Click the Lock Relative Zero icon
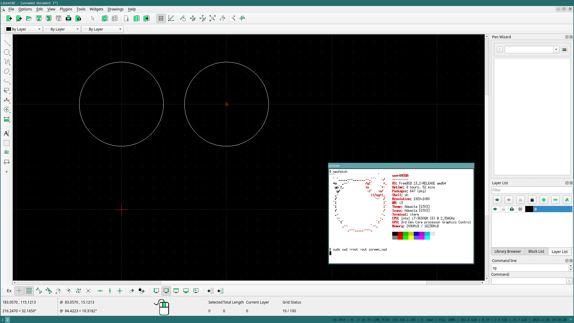This screenshot has width=574, height=323. (x=141, y=291)
